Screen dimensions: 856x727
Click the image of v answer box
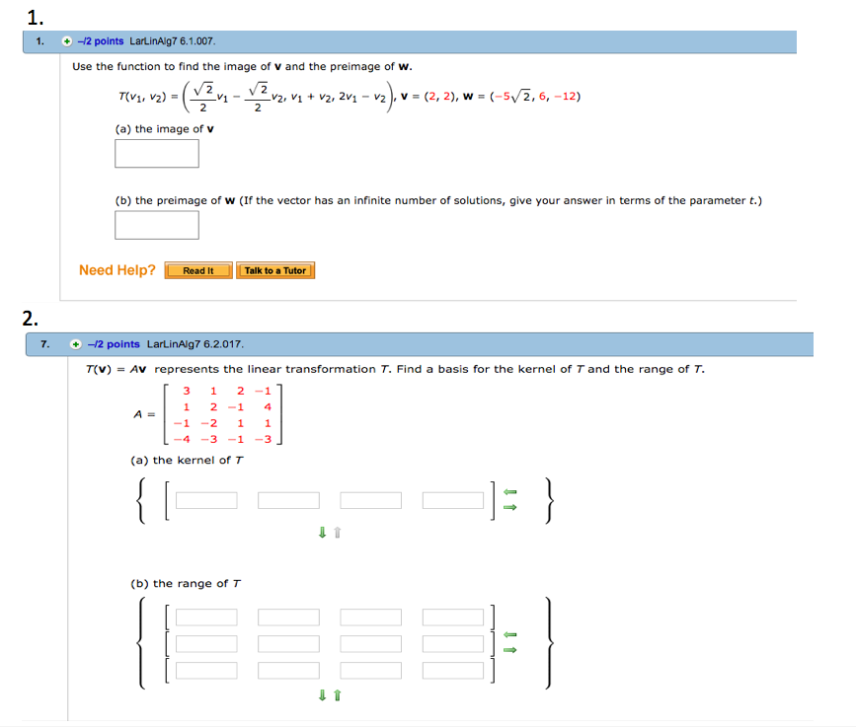click(x=156, y=153)
